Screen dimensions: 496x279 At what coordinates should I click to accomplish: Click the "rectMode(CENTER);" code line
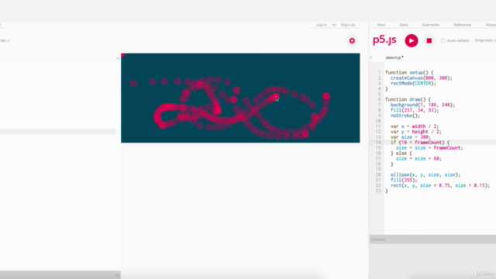pos(413,83)
